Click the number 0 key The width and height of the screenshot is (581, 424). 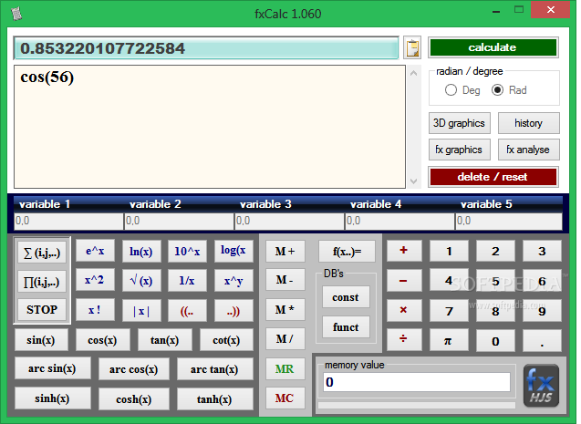495,341
